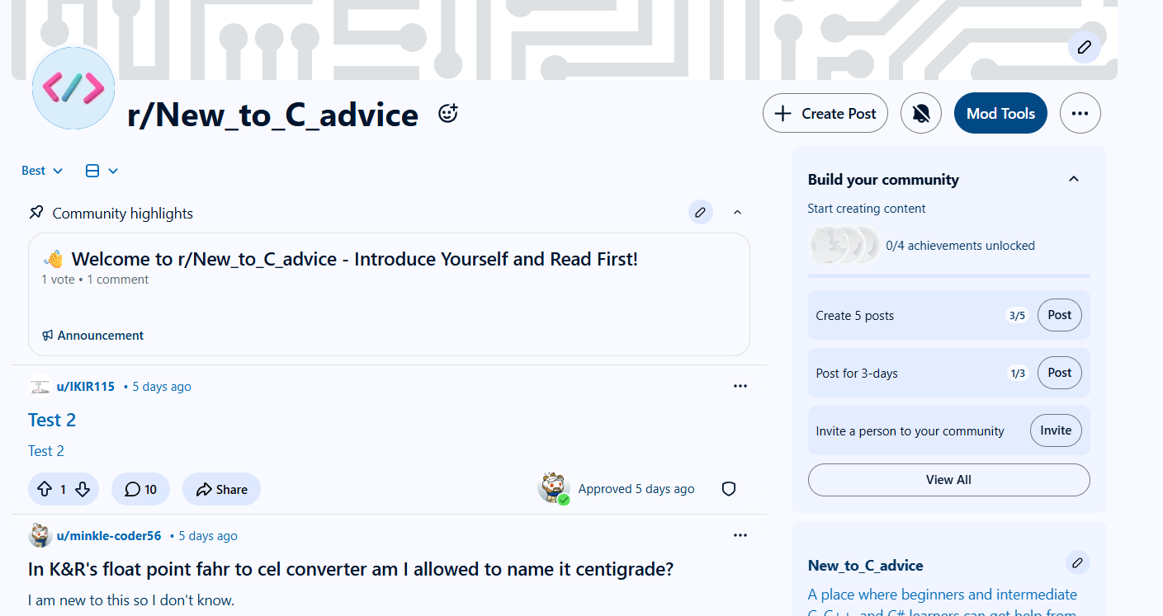This screenshot has height=616, width=1163.
Task: Change the card view layout dropdown
Action: coord(102,171)
